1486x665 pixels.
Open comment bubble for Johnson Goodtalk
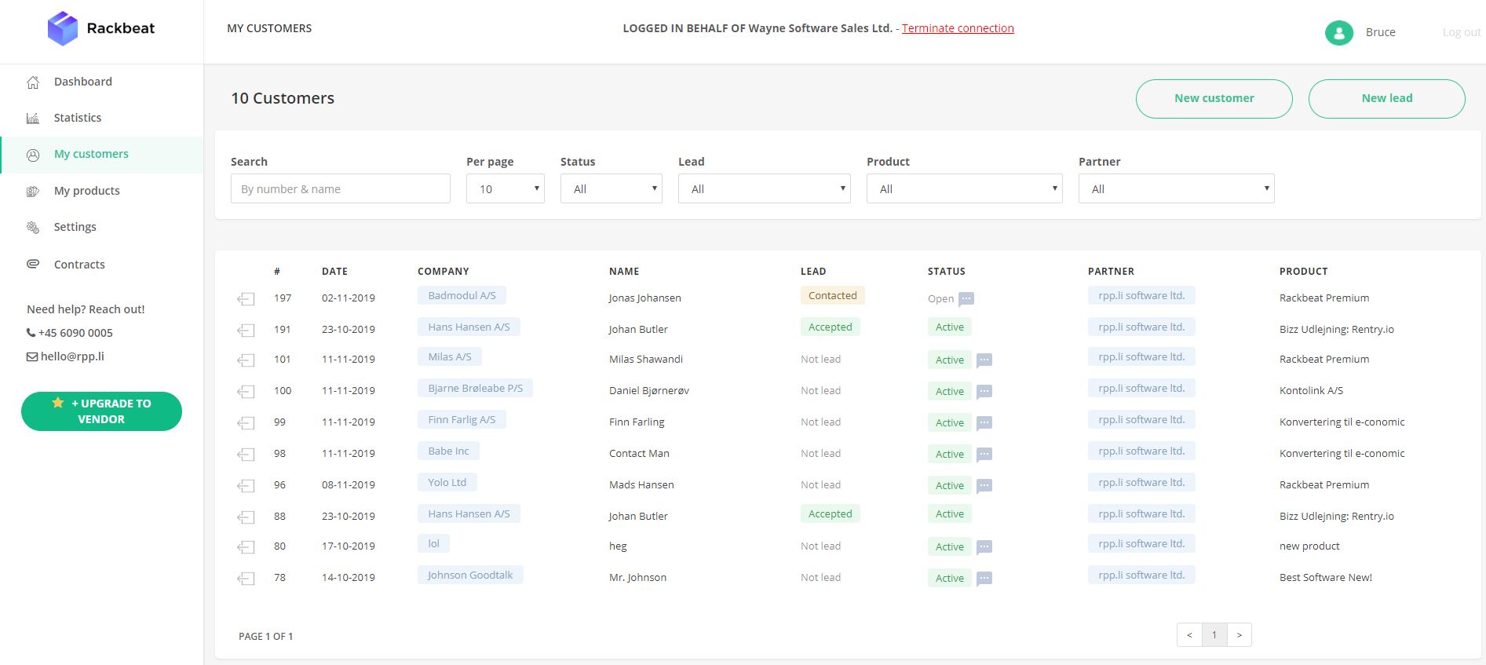984,579
